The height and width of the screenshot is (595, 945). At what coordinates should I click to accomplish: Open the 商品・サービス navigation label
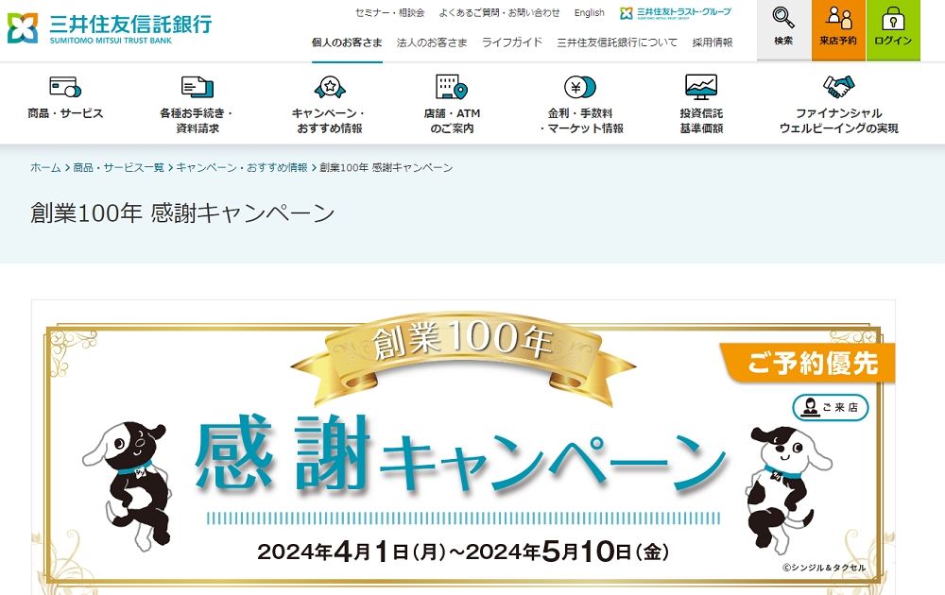tap(65, 113)
